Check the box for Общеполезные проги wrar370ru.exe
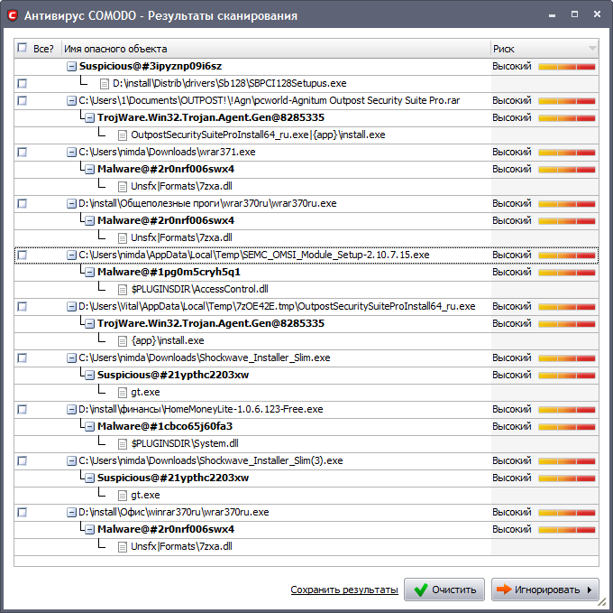The width and height of the screenshot is (613, 613). point(23,203)
